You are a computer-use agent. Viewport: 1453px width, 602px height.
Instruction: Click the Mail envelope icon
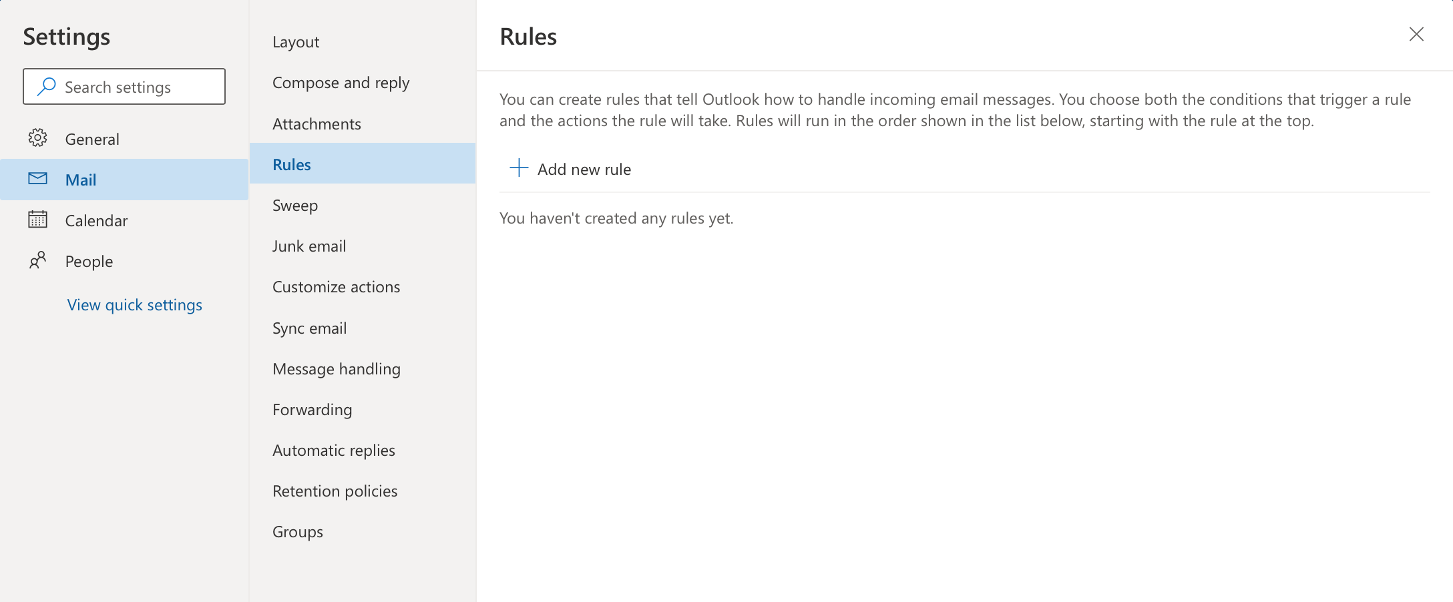(37, 179)
